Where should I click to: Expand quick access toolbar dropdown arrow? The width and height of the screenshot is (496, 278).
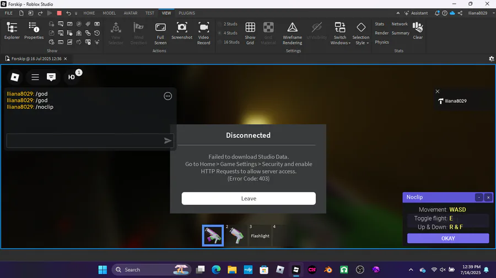point(76,13)
